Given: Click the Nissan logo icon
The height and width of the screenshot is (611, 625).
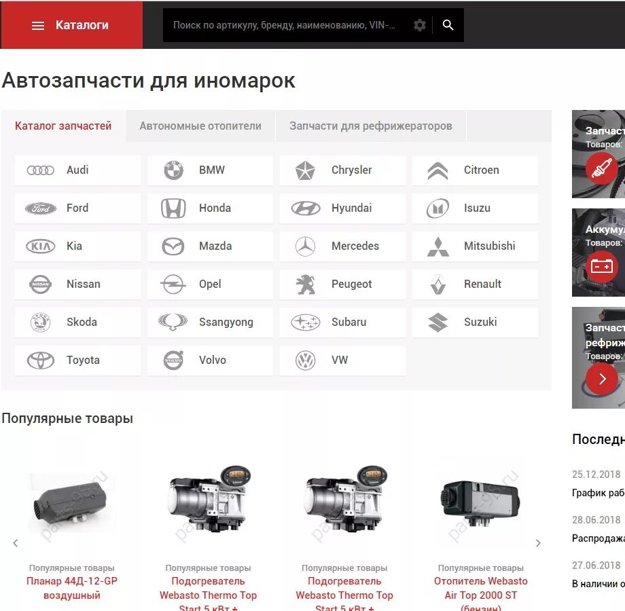Looking at the screenshot, I should point(40,284).
